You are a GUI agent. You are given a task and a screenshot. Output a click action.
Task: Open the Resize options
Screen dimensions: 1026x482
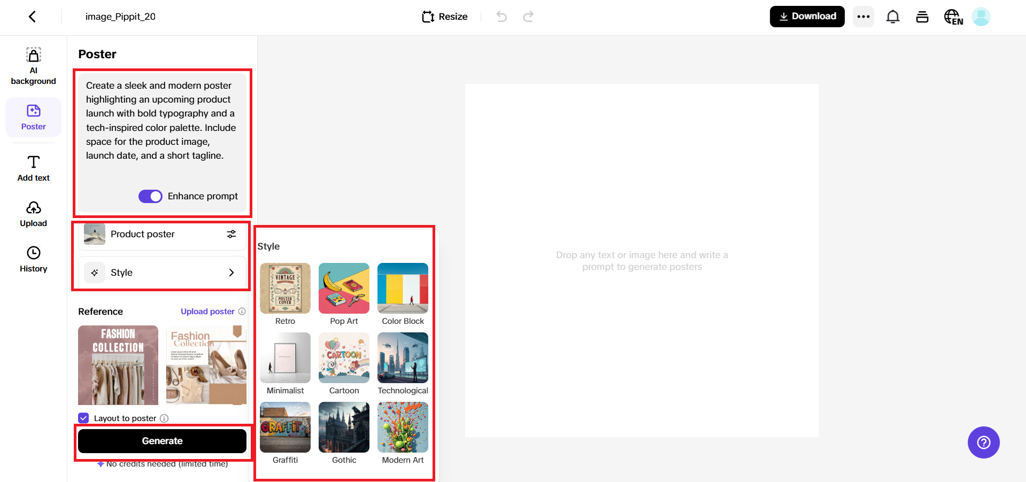pos(444,17)
